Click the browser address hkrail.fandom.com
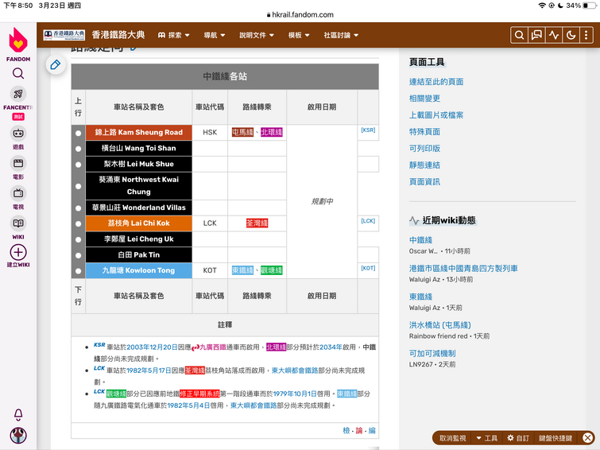This screenshot has height=450, width=600. [303, 15]
